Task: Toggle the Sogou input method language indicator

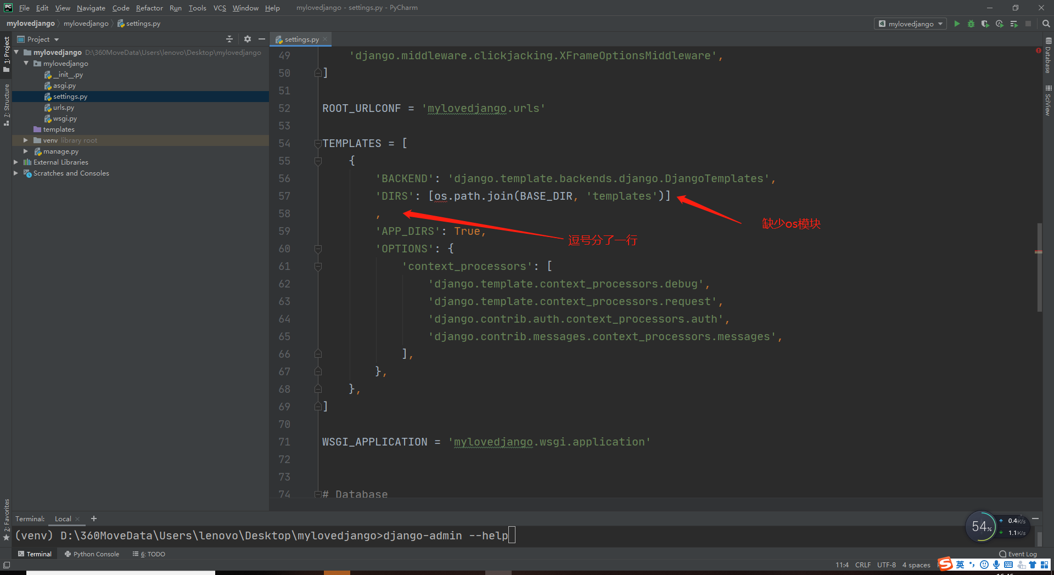Action: click(x=960, y=564)
